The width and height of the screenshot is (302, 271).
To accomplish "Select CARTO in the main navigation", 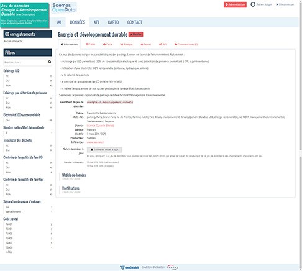I will 113,22.
